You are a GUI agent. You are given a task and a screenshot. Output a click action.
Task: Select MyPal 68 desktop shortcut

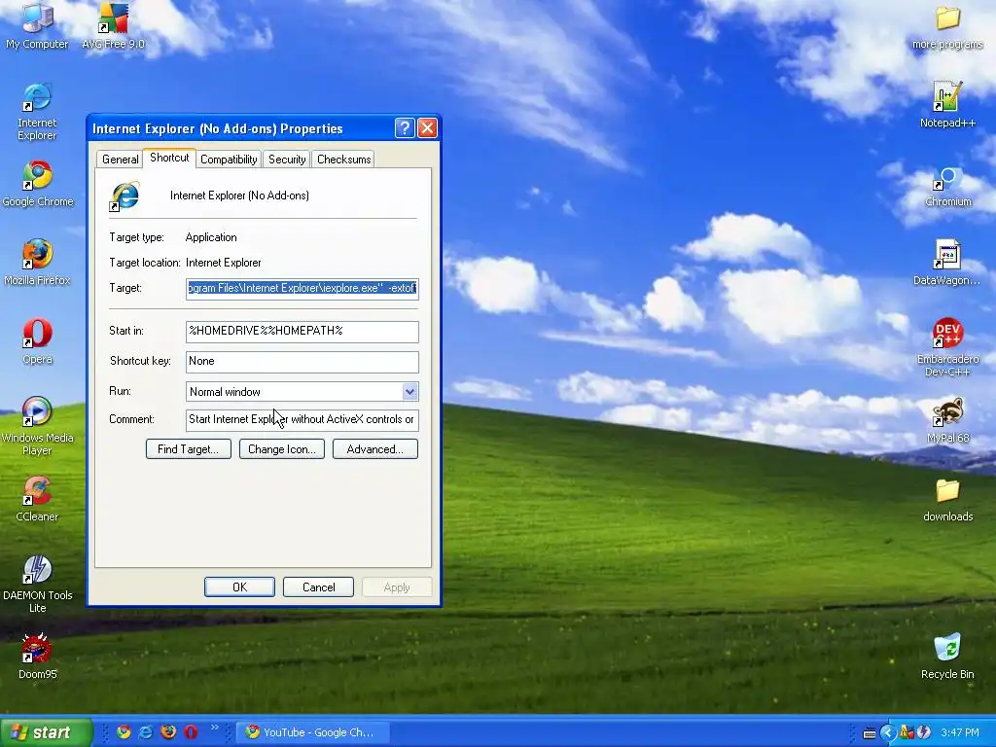pos(947,420)
